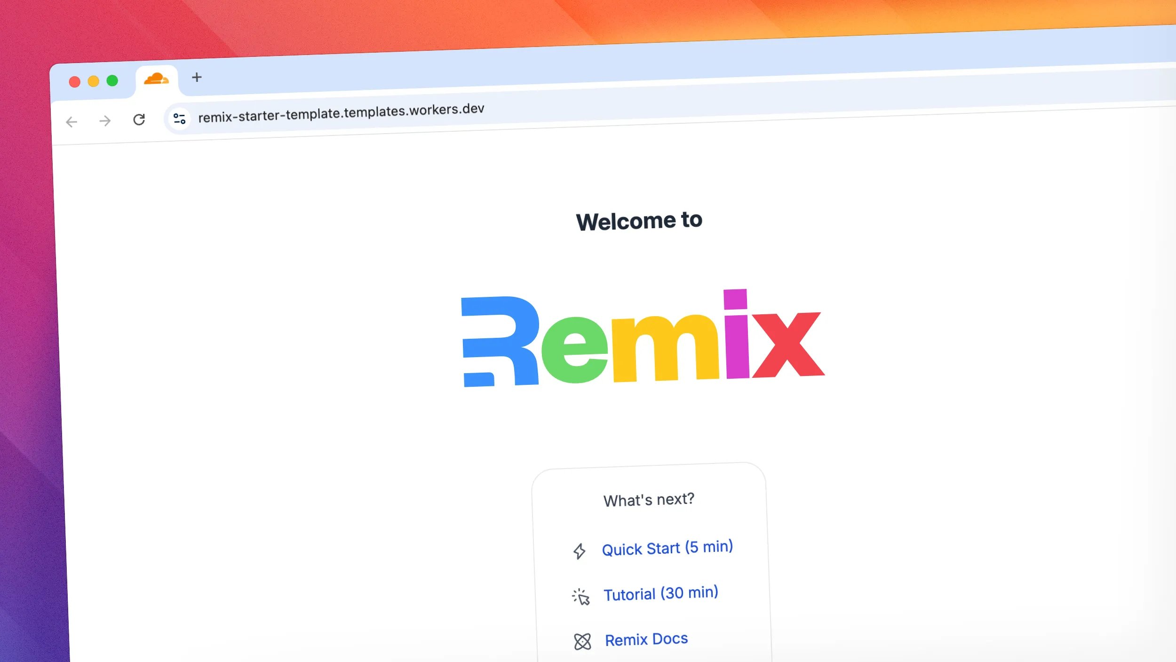Close the window with the red button
Viewport: 1176px width, 662px height.
click(x=74, y=82)
